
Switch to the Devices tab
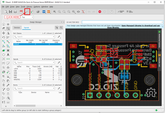[x=17, y=28]
